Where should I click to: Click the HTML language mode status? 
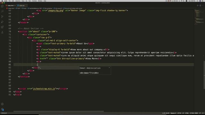pos(187,113)
